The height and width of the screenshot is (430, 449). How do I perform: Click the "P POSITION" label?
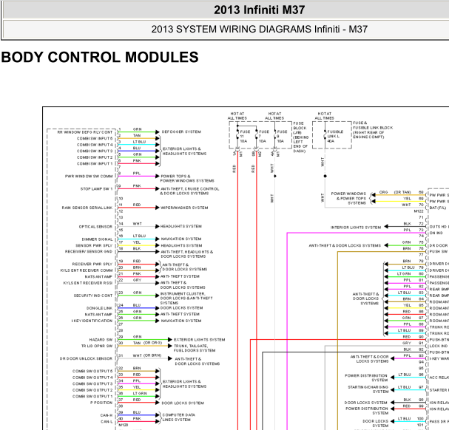coord(103,403)
